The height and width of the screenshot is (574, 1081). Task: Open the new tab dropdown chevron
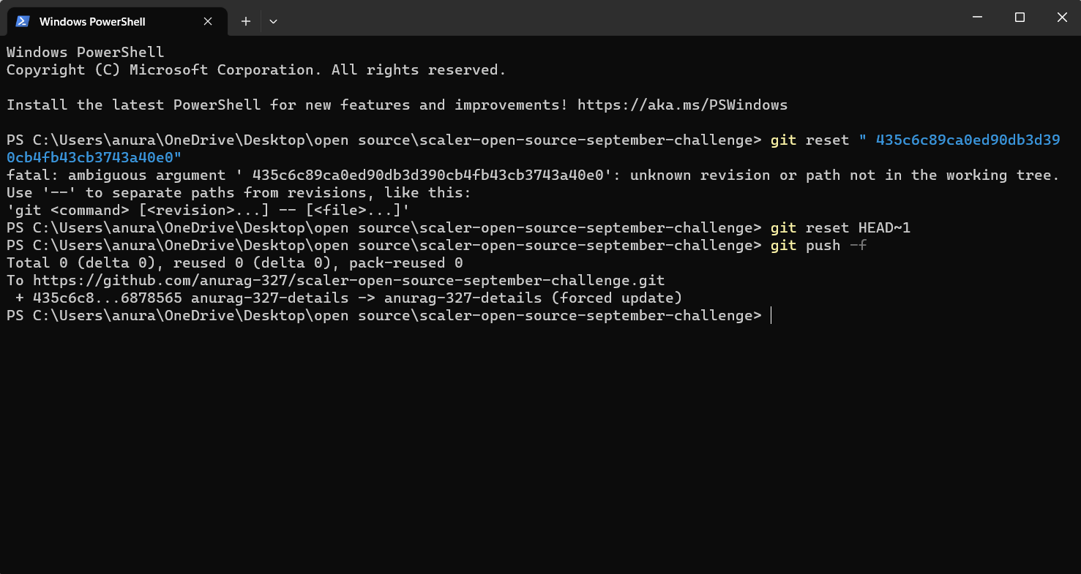coord(273,21)
